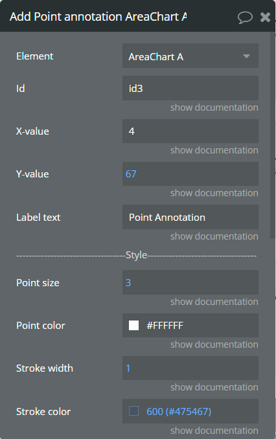Close the Add Point annotation panel

265,17
